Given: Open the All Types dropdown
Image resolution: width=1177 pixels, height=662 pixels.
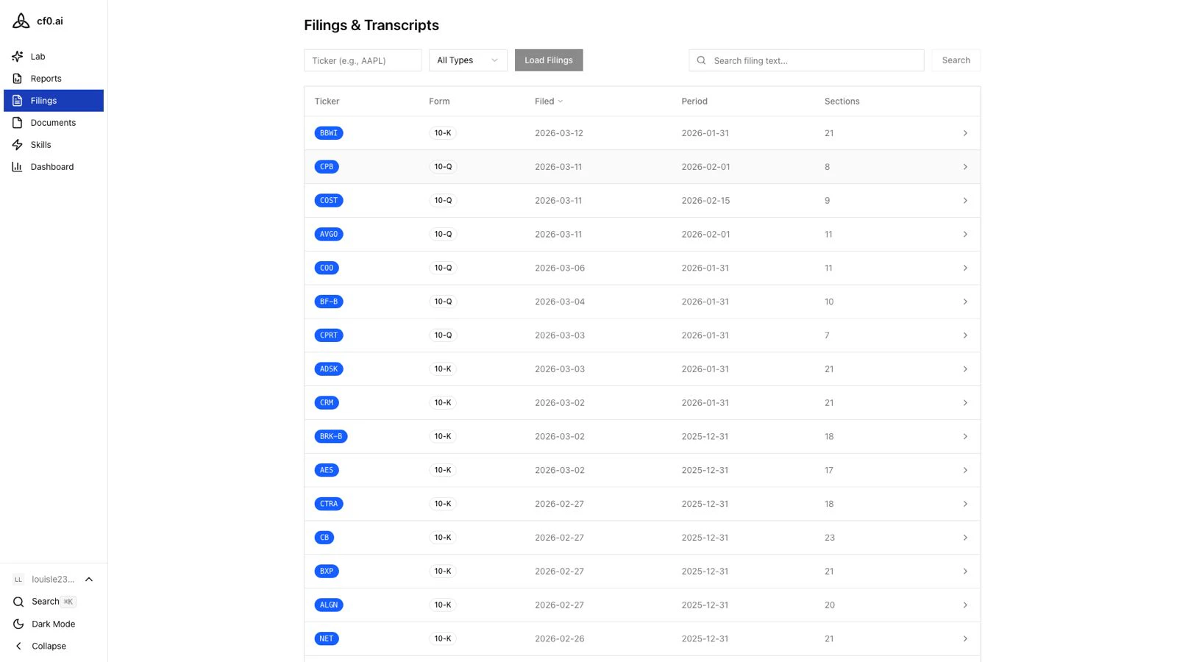Looking at the screenshot, I should pos(468,60).
